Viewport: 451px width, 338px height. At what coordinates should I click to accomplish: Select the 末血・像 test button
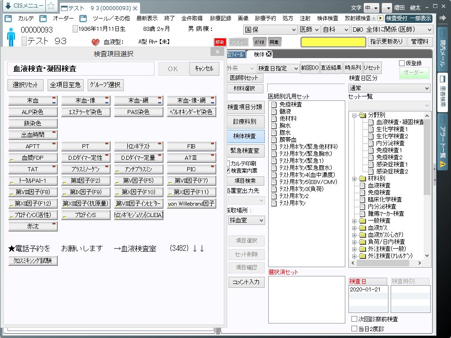[x=85, y=100]
